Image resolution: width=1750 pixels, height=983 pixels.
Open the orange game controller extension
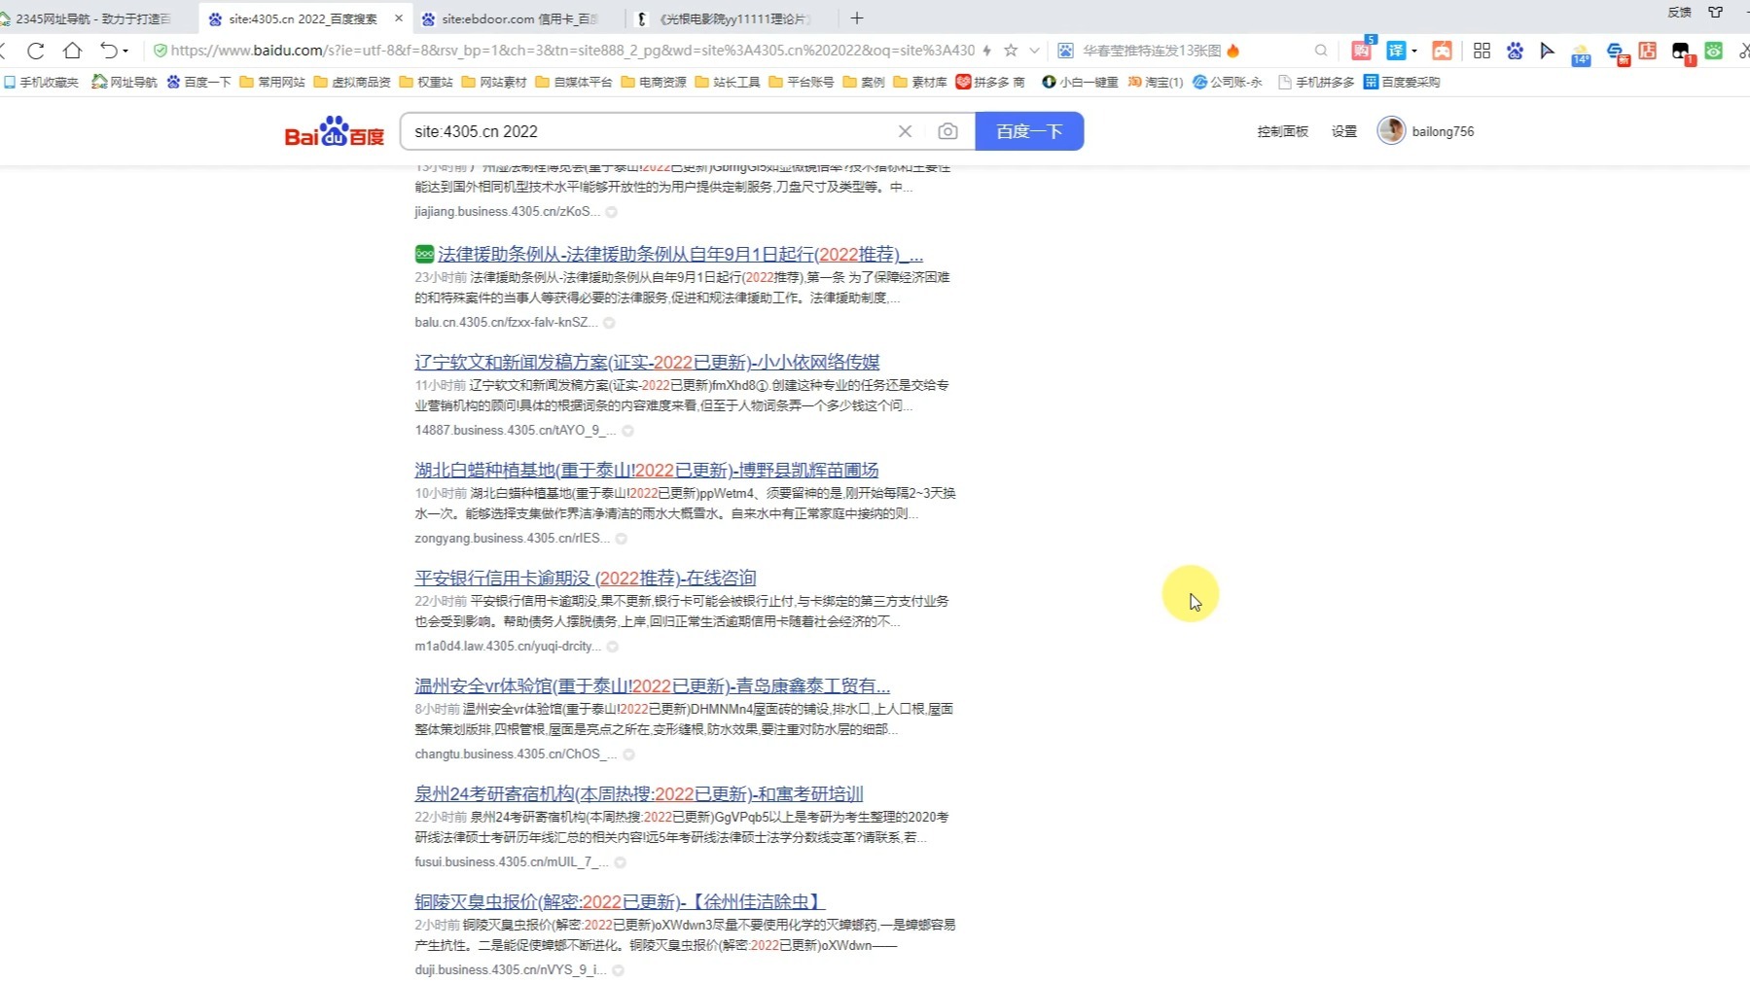tap(1443, 51)
